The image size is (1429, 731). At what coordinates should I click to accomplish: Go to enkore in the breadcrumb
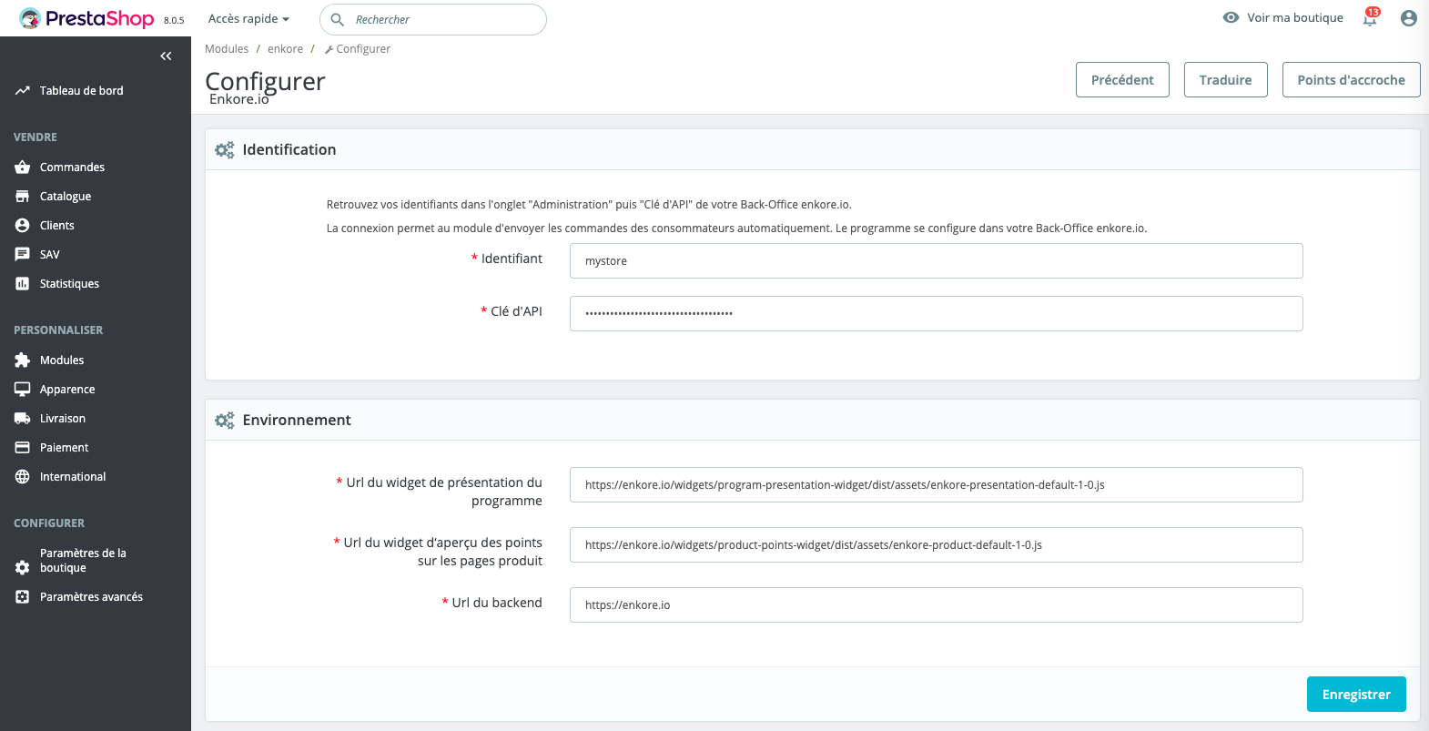(x=285, y=49)
